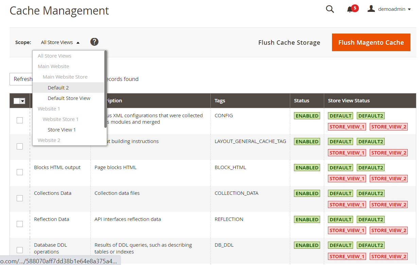This screenshot has width=420, height=265.
Task: Tick the checkbox for the LAYOUT_GENERAL_CACHE_TAG row
Action: (20, 146)
